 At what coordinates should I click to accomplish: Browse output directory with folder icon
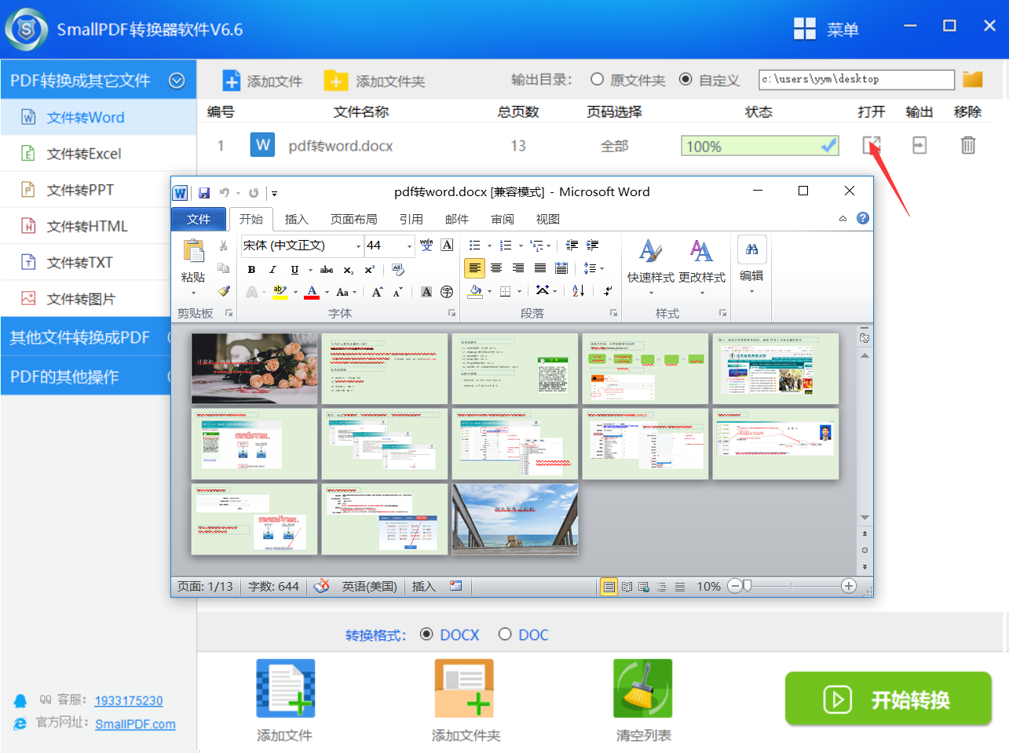[973, 79]
